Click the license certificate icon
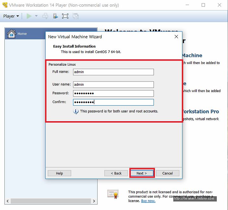This screenshot has width=228, height=210. 113,194
